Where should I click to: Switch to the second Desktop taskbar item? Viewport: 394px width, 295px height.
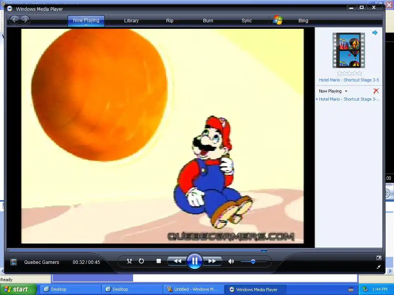(x=132, y=289)
